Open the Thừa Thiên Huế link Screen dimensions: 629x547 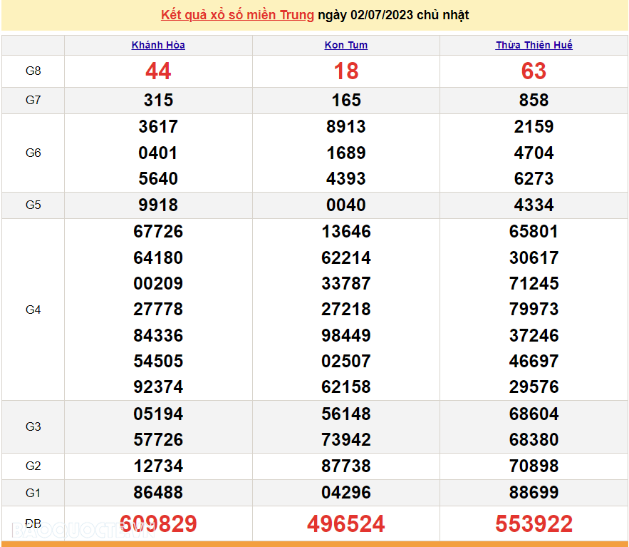534,45
